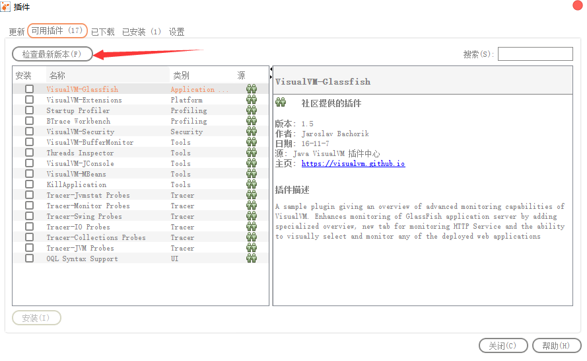Check OQL Syntax Support install checkbox
This screenshot has width=587, height=361.
[x=29, y=258]
